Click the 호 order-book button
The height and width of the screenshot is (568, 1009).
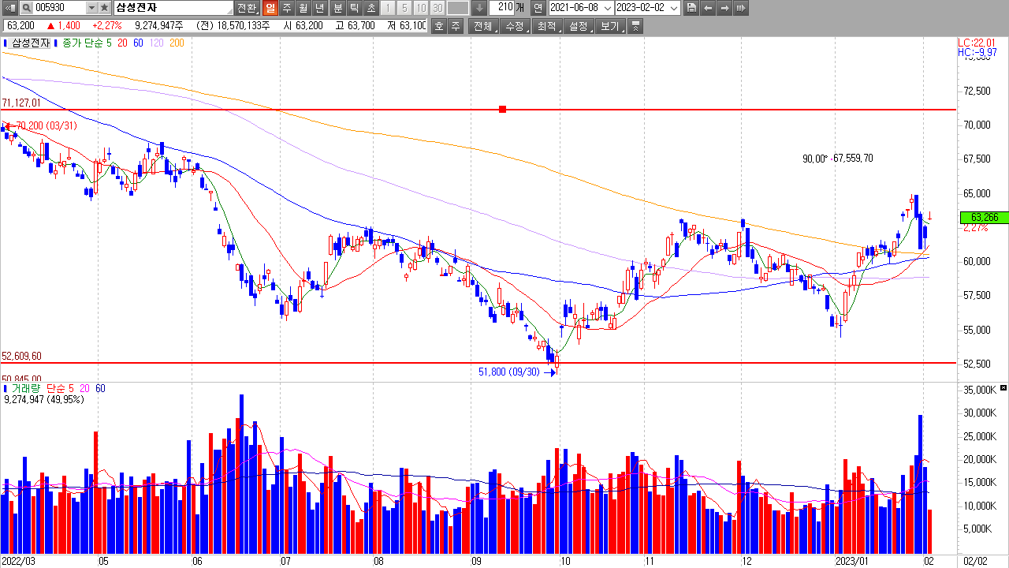coord(439,26)
